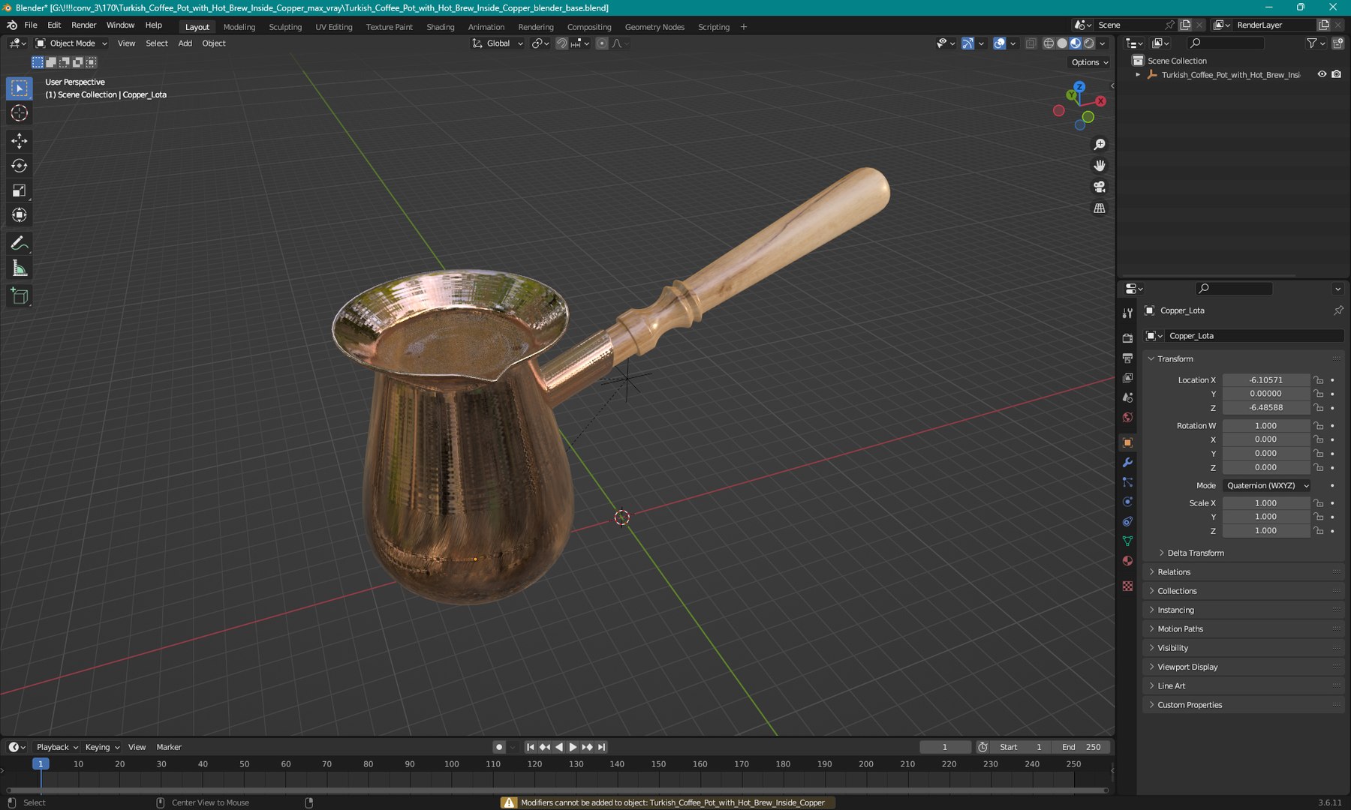
Task: Select the Add Cube tool
Action: coord(20,297)
